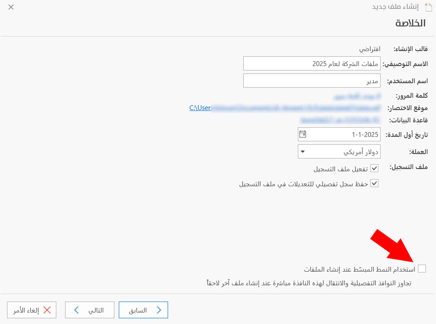This screenshot has width=436, height=324.
Task: Click the dropdown arrow beside the currency field
Action: click(x=302, y=151)
